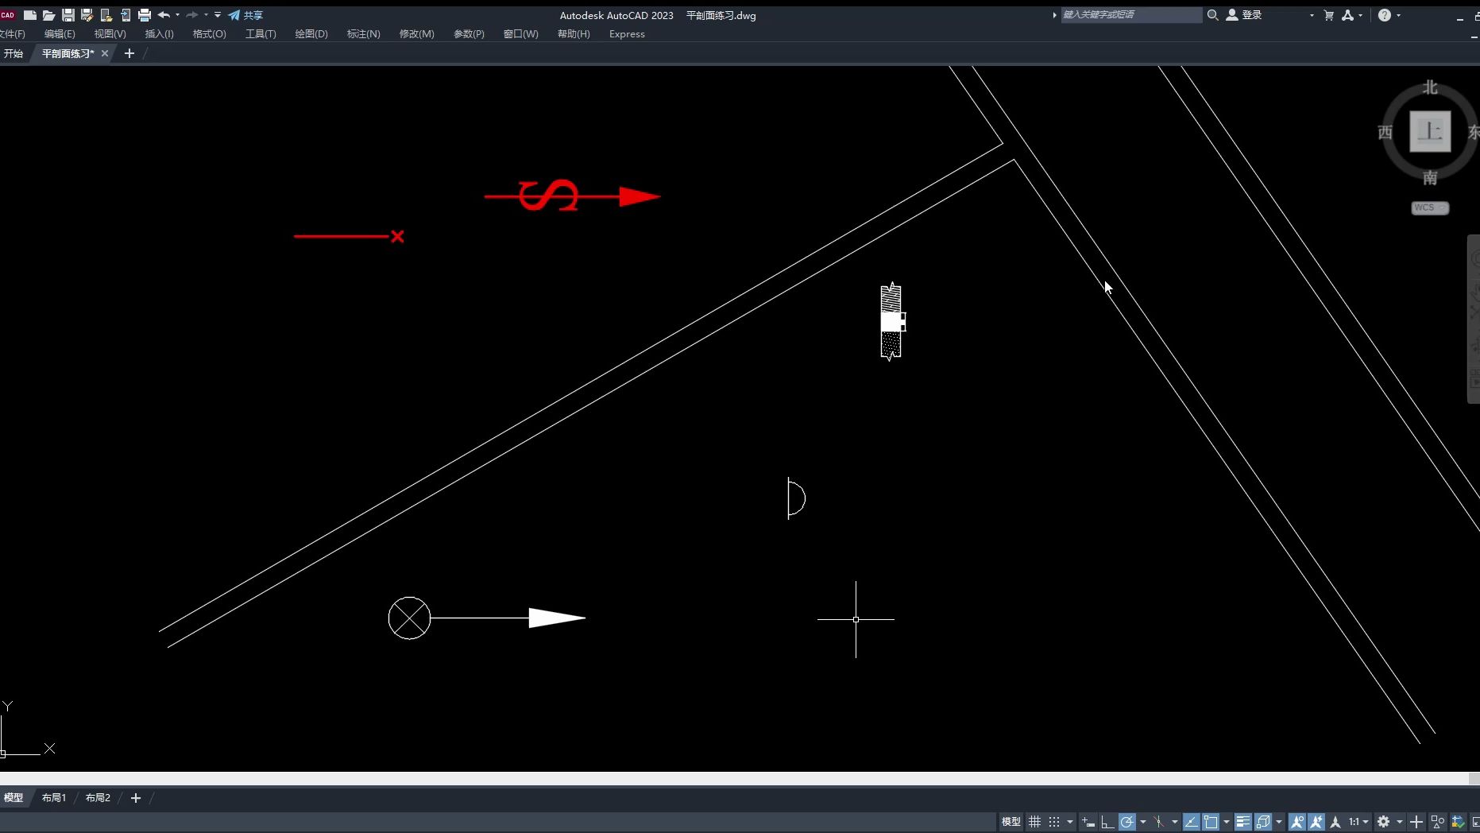
Task: Open the 工具(T) menu
Action: tap(261, 34)
